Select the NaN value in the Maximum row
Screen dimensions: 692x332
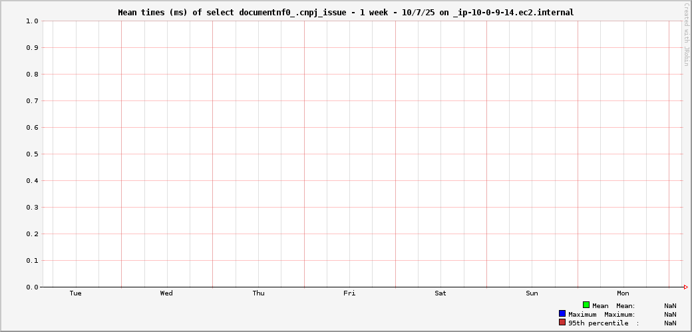click(x=670, y=314)
